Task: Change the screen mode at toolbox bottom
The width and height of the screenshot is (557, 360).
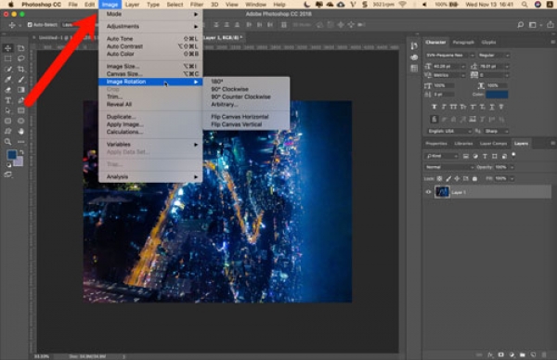Action: 7,174
